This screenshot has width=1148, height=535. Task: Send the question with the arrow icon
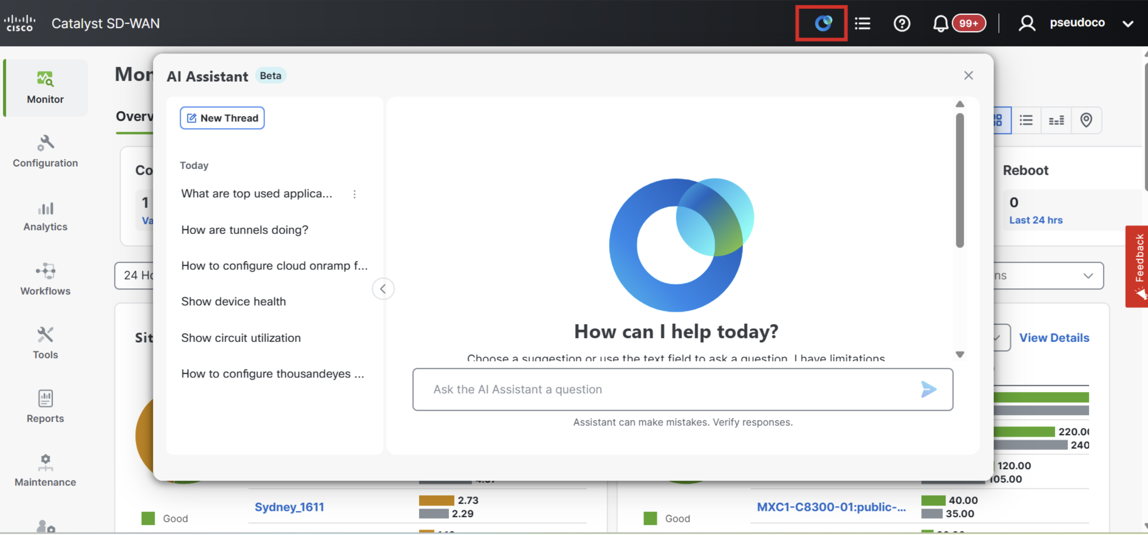click(x=928, y=390)
